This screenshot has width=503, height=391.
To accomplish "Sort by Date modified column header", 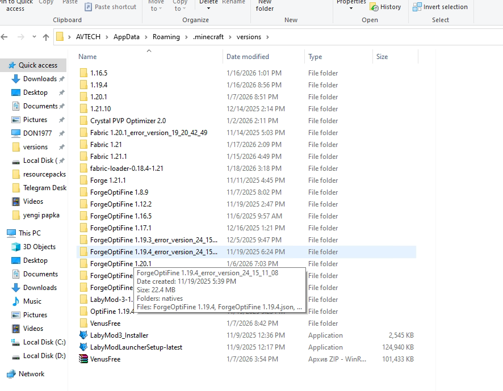I will click(x=248, y=57).
